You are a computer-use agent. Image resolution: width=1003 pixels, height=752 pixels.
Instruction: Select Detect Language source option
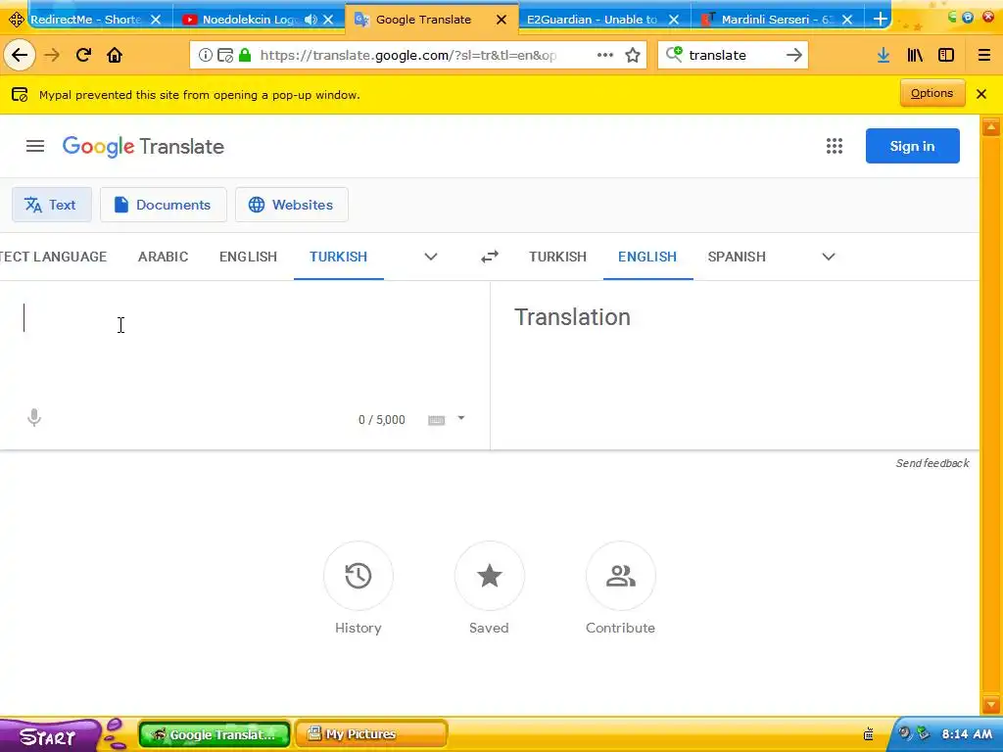click(54, 257)
